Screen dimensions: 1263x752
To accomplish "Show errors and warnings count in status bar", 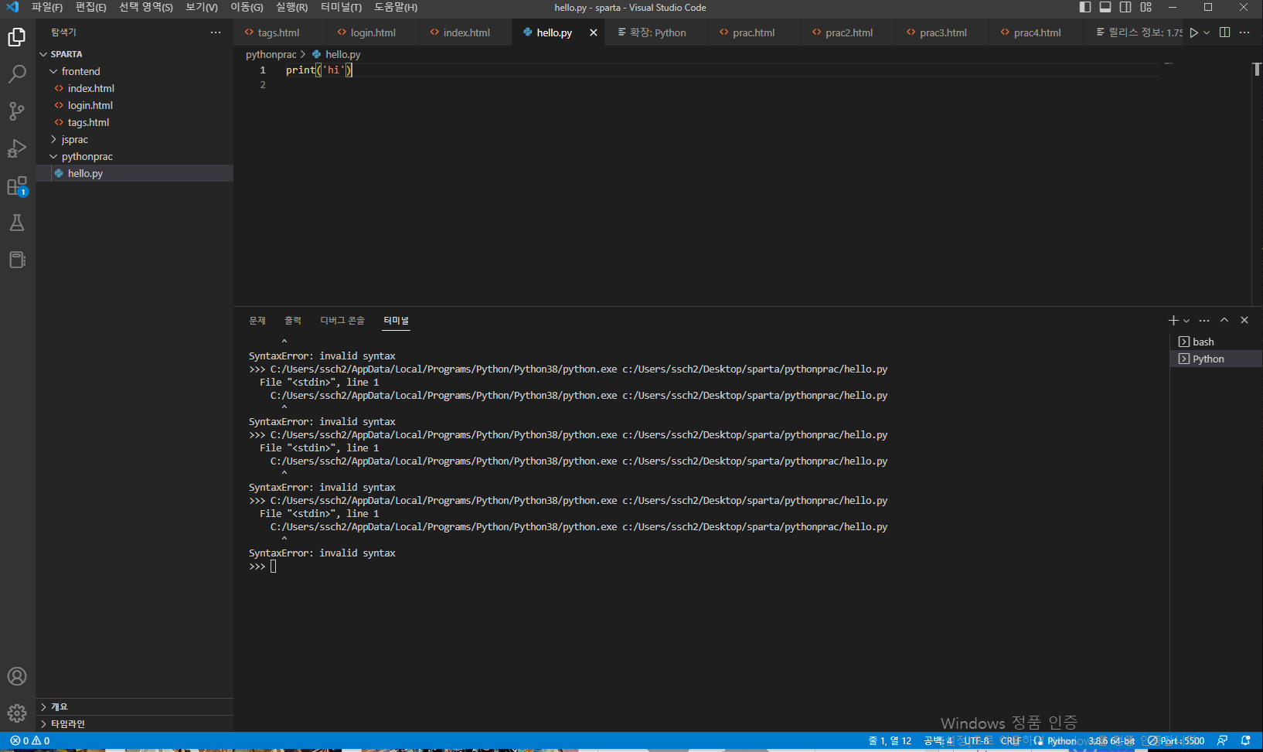I will coord(30,741).
